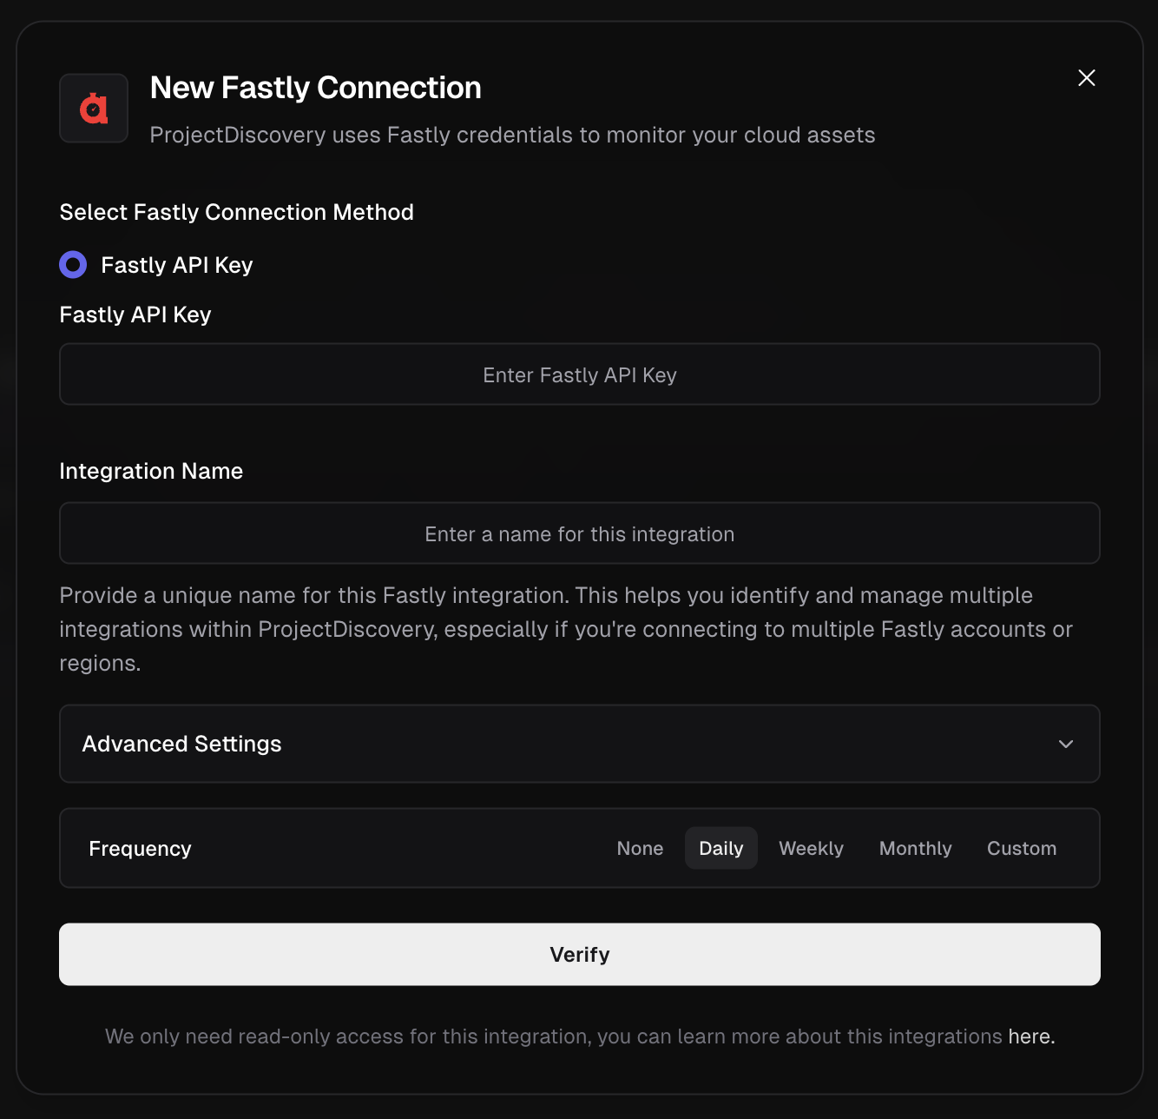Screen dimensions: 1158x1119
Task: Select the Fastly API Key radio button
Action: pyautogui.click(x=73, y=264)
